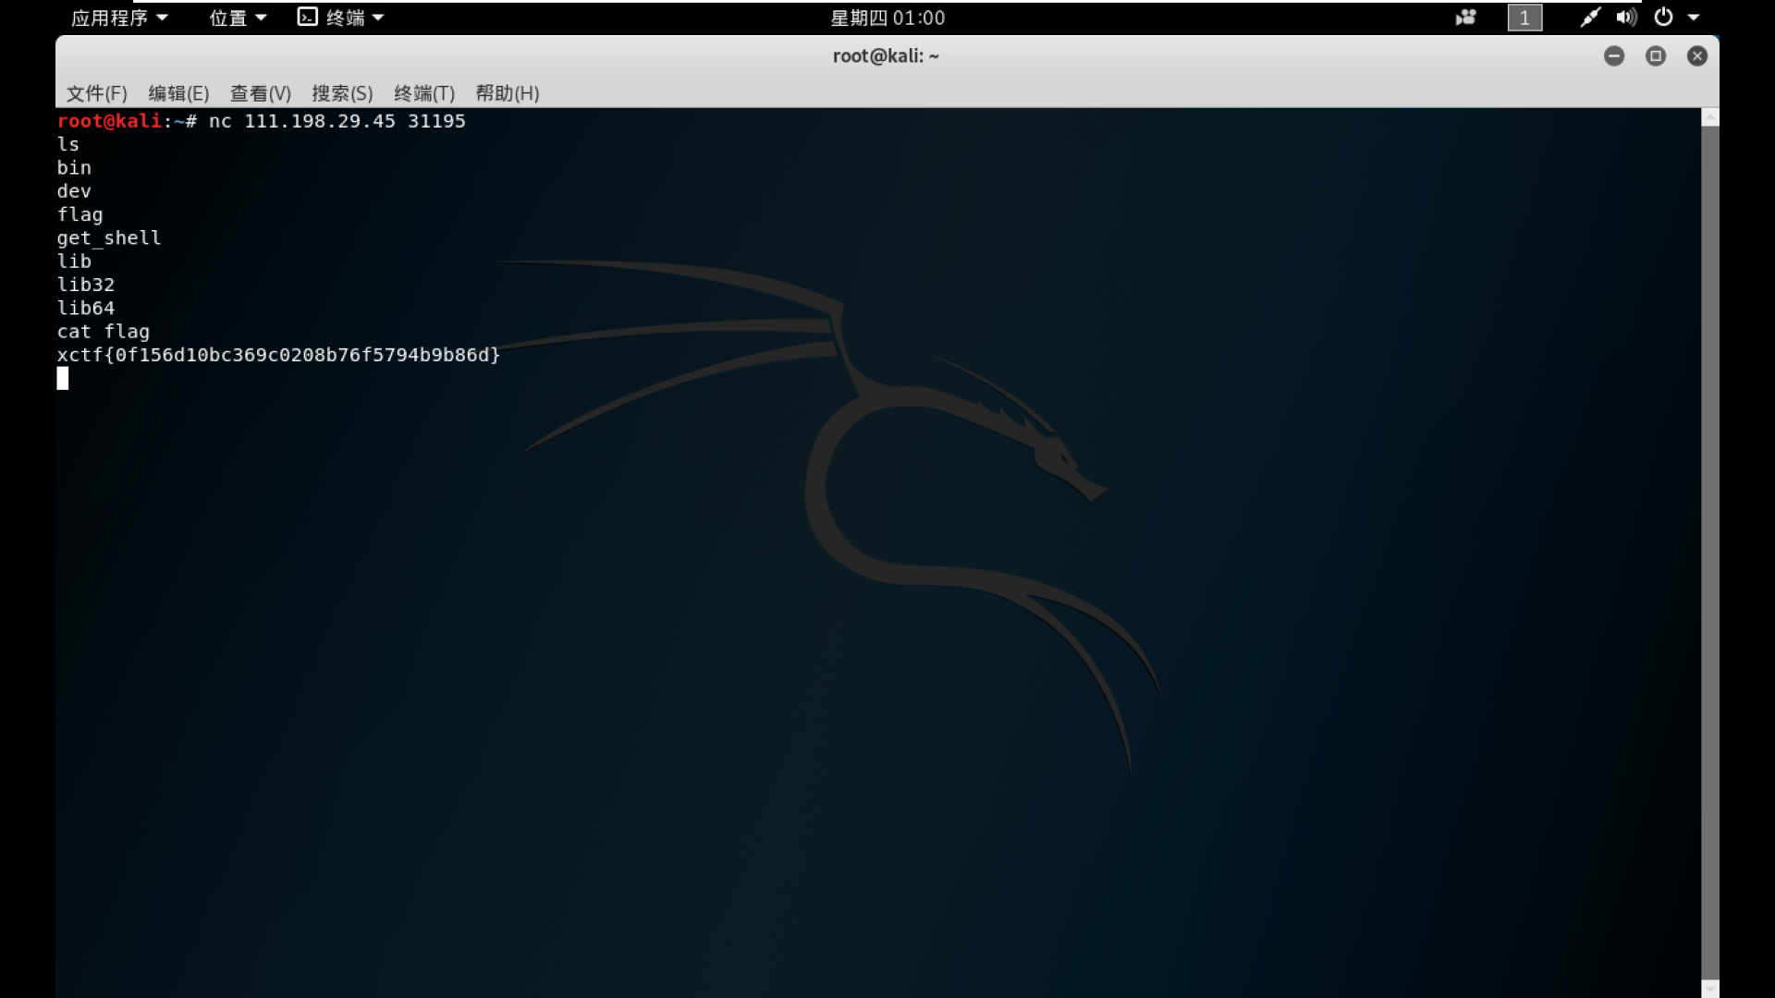Open the clock showing 星期四 01:00
Screen dimensions: 1775x998
(887, 18)
